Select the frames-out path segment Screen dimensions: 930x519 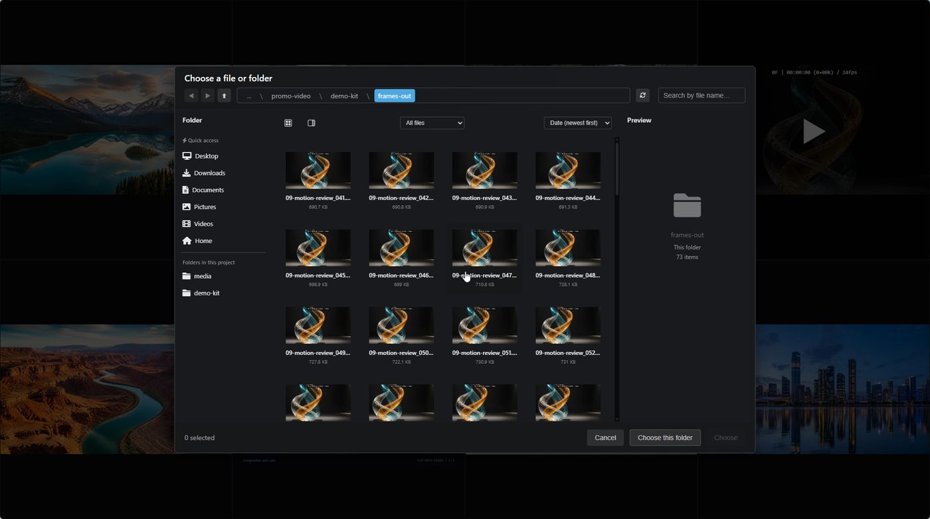coord(395,96)
